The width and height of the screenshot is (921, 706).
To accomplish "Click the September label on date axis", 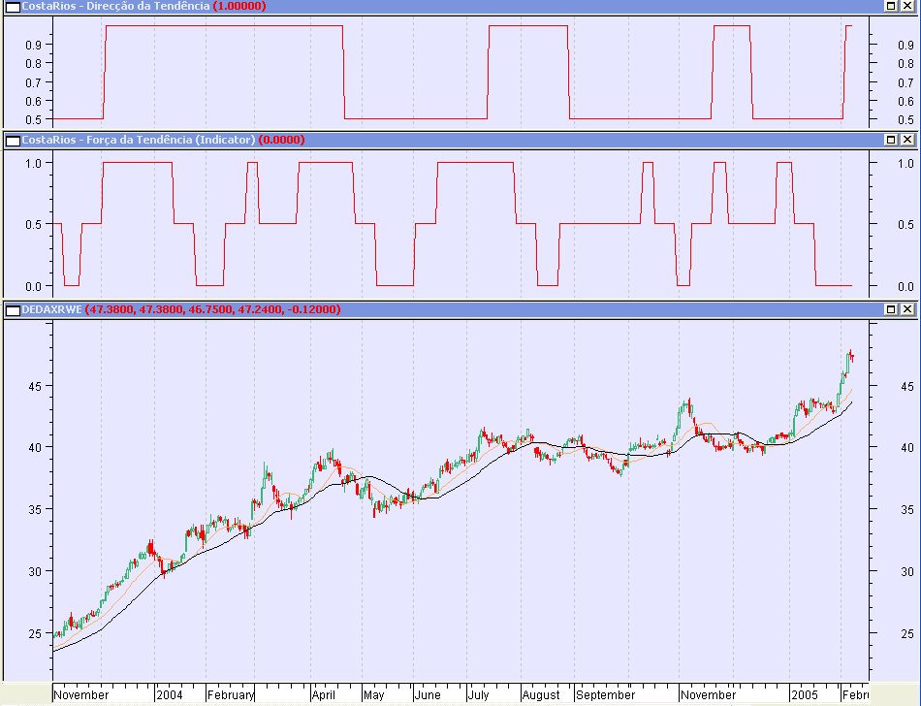I will 606,695.
